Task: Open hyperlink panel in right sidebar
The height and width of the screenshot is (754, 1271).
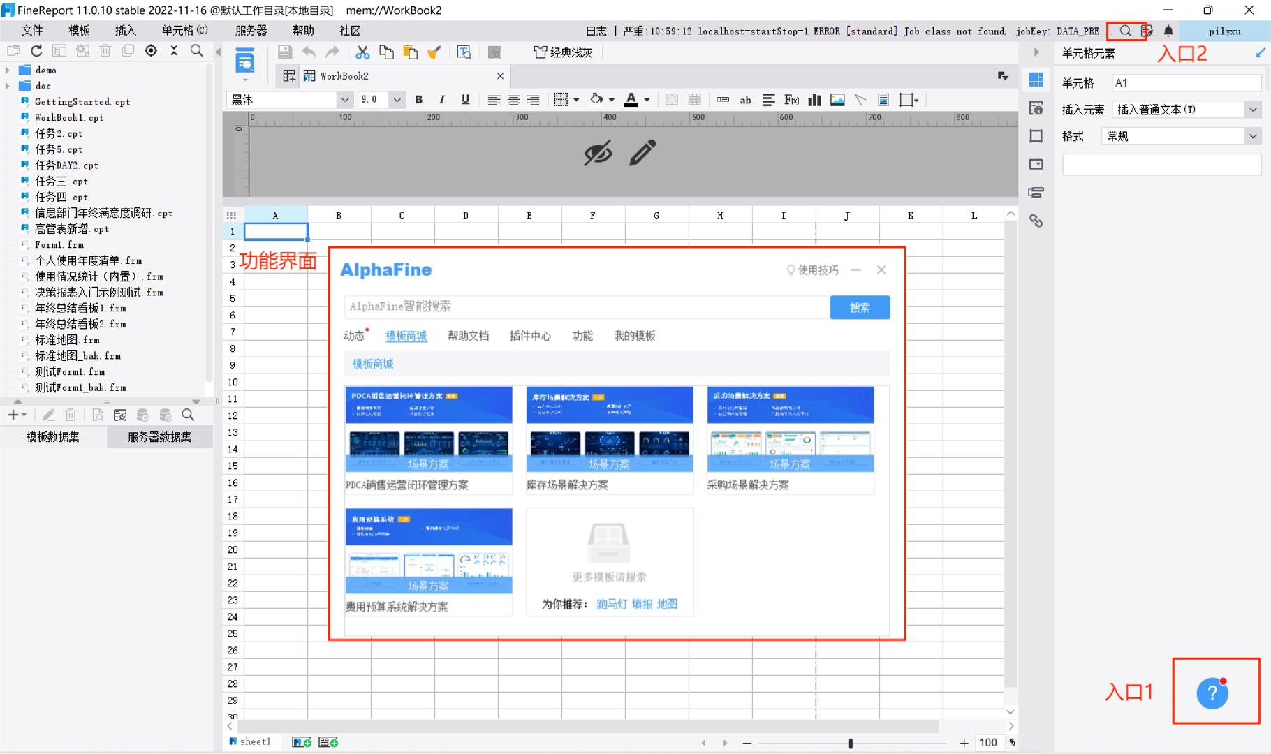Action: (x=1036, y=221)
